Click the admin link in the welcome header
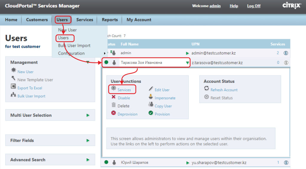 [215, 6]
